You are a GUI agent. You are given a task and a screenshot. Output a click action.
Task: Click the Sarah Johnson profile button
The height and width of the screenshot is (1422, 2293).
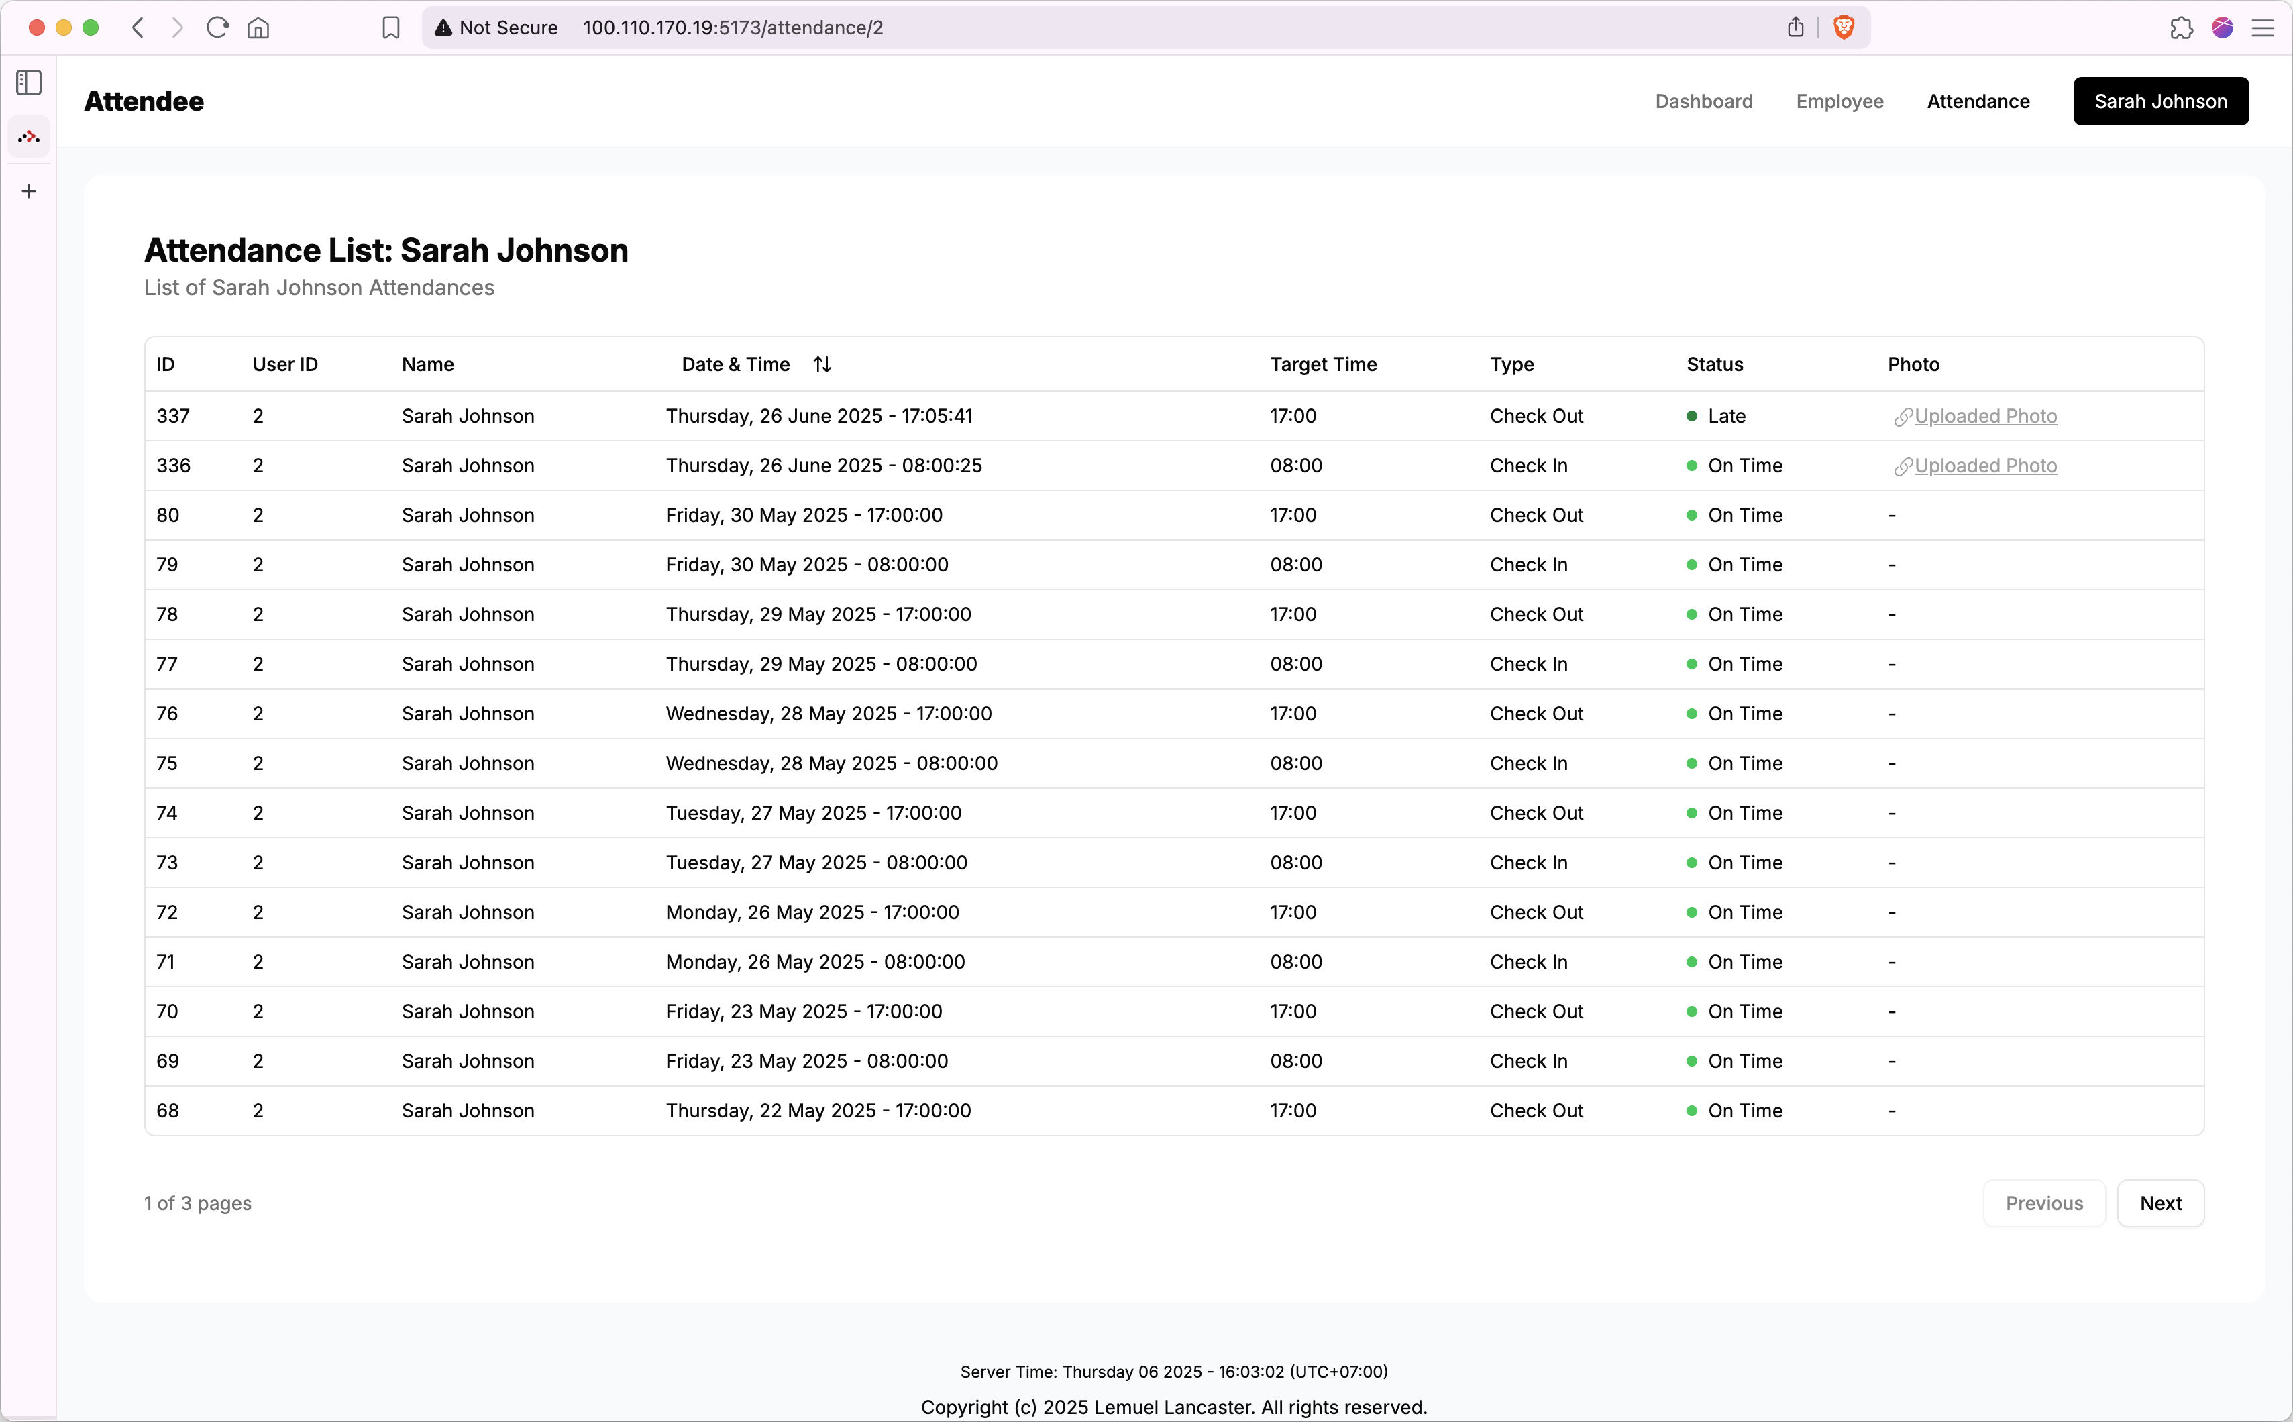click(x=2159, y=101)
